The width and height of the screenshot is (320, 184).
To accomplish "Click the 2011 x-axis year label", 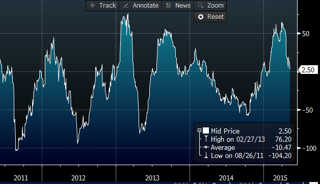I will point(21,178).
